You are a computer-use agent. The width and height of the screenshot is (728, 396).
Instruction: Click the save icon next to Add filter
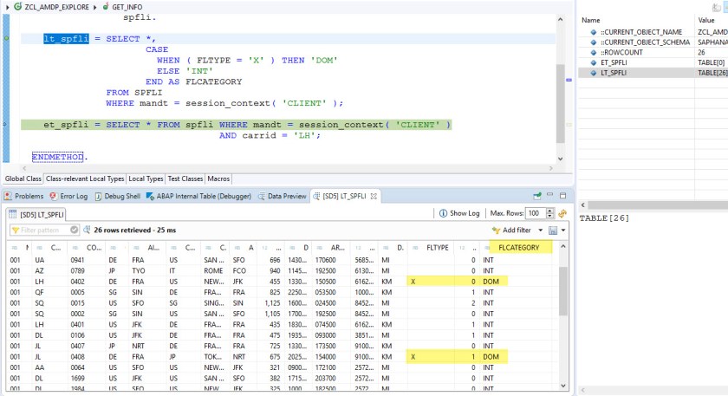[x=552, y=230]
